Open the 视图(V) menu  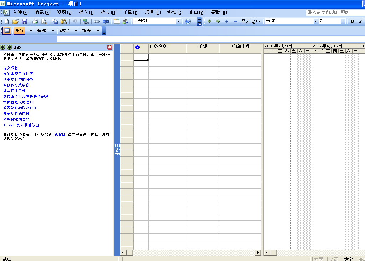pos(65,12)
